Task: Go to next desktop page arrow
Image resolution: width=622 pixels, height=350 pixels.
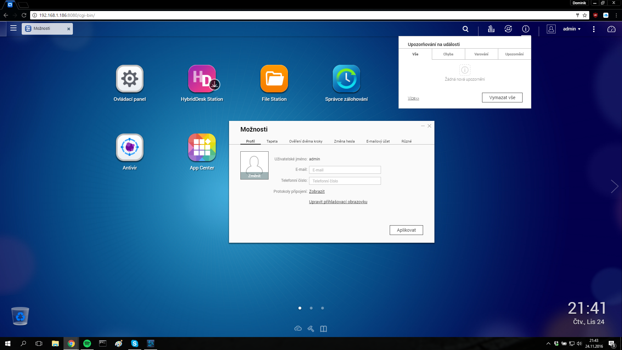Action: (x=614, y=186)
